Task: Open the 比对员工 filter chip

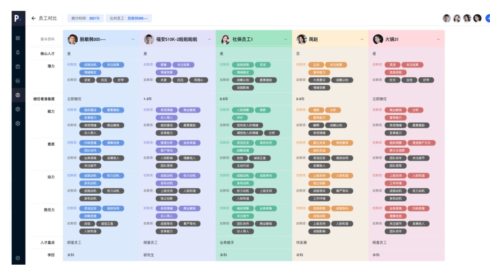Action: pos(129,18)
